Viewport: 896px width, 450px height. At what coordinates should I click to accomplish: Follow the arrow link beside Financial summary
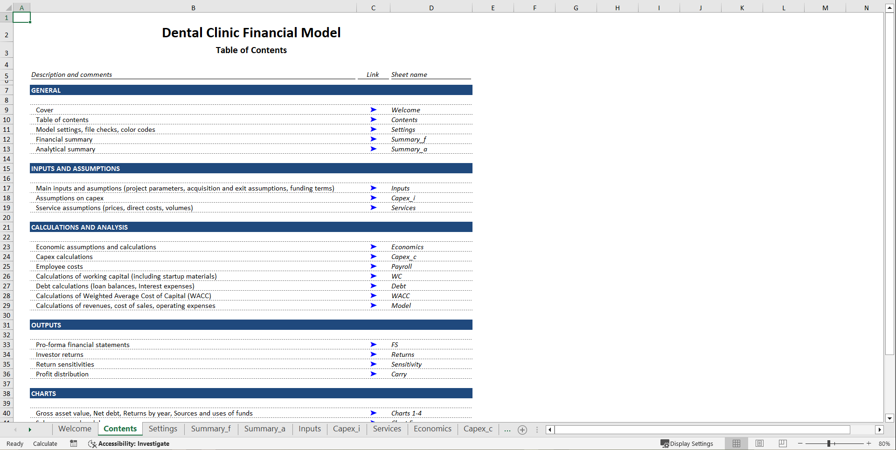pyautogui.click(x=373, y=139)
